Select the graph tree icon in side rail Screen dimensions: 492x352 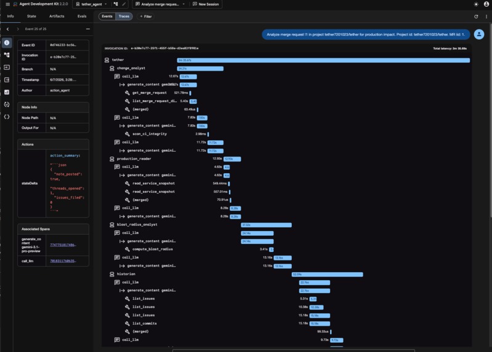(x=7, y=55)
